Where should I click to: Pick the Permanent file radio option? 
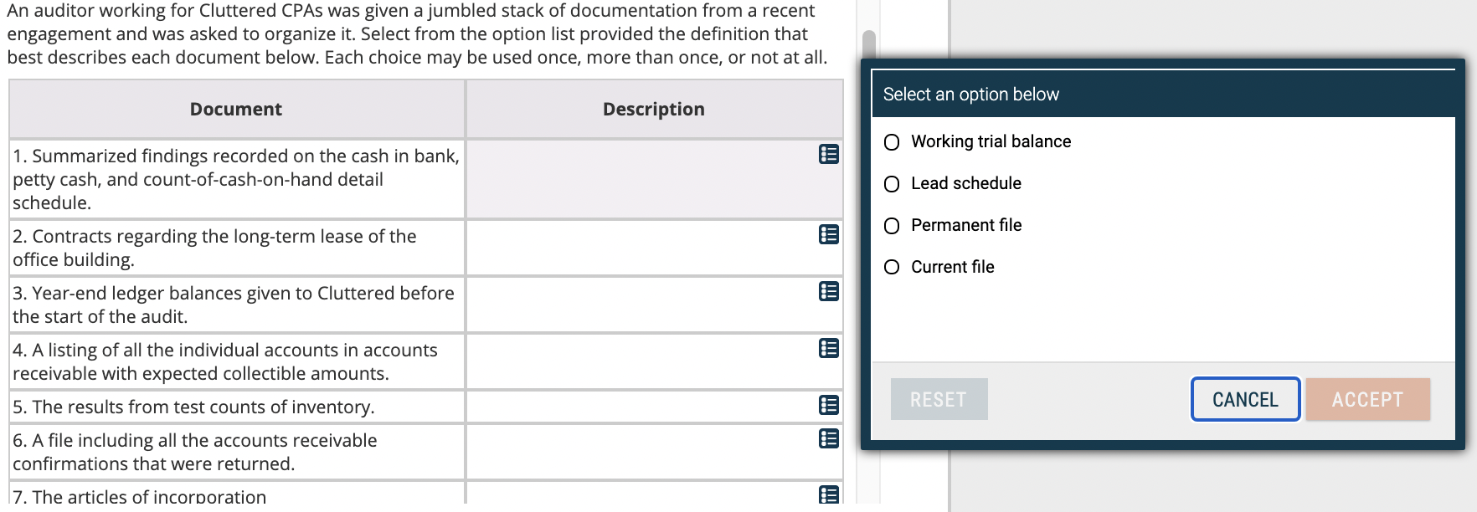coord(893,226)
